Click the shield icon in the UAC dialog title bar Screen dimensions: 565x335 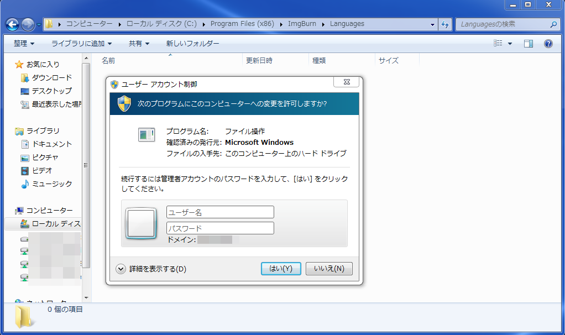tap(114, 84)
